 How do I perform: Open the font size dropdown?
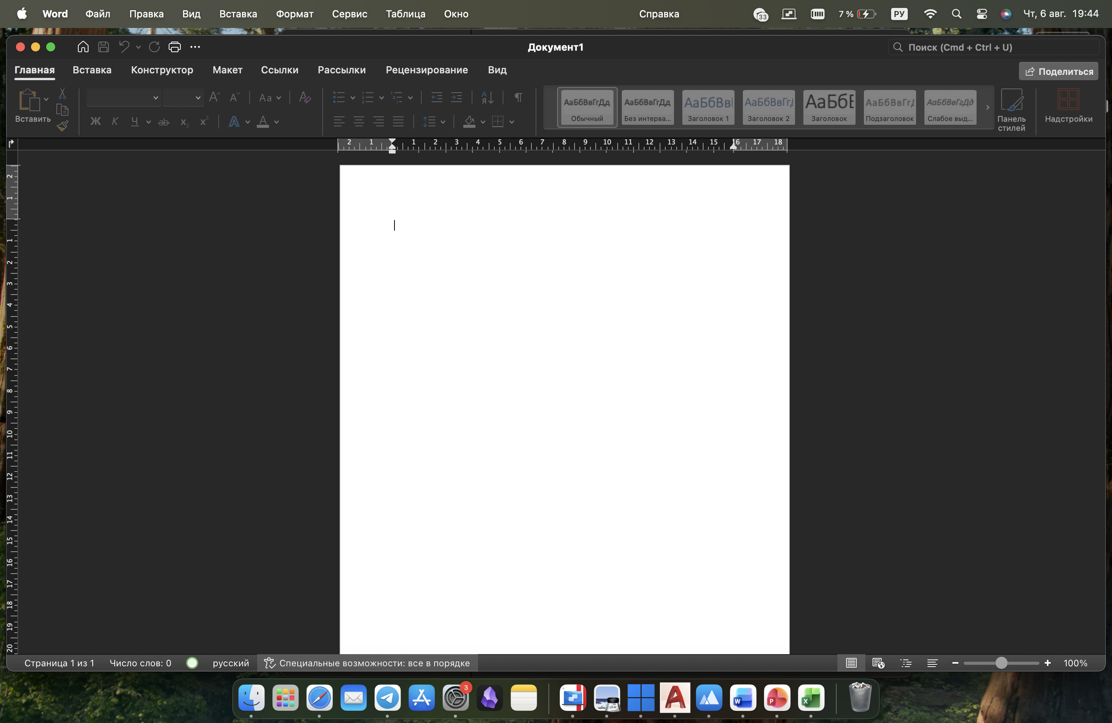(x=198, y=98)
